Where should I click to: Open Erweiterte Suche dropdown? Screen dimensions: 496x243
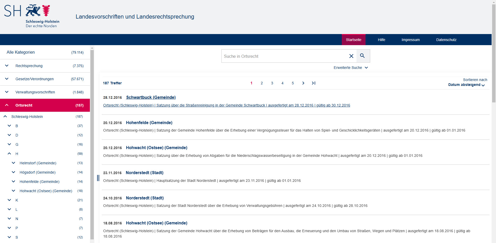click(351, 68)
